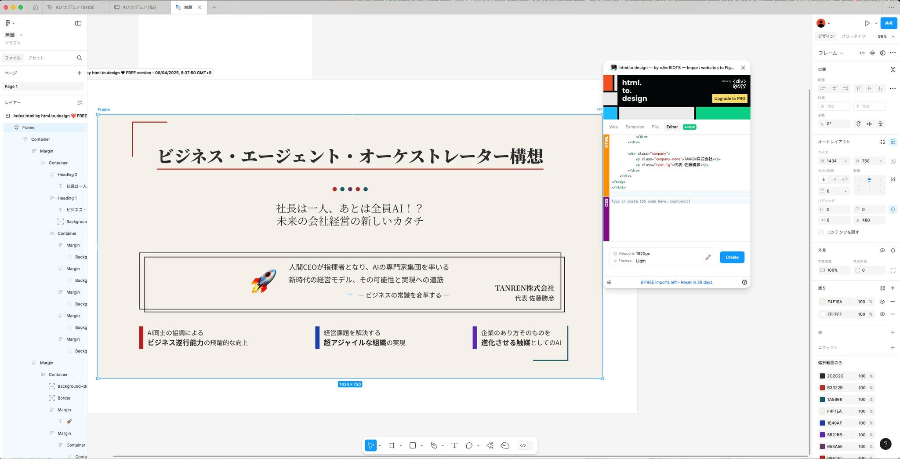Select the Frame tool in bottom toolbar
Image resolution: width=900 pixels, height=459 pixels.
coord(392,445)
